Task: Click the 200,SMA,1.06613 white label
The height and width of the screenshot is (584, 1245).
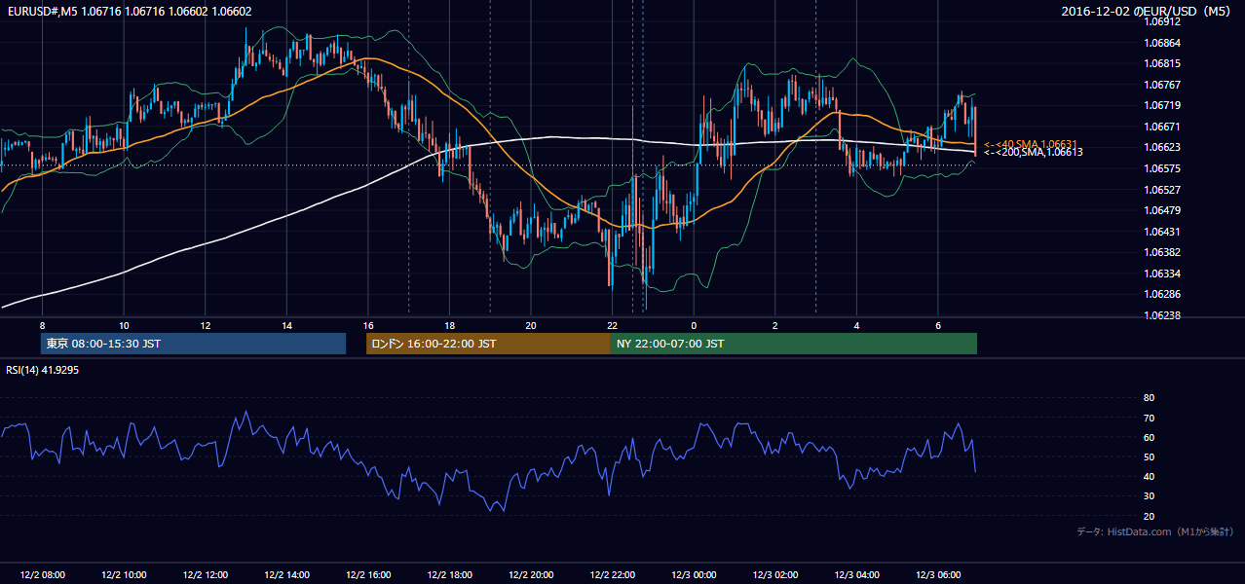Action: 1033,152
